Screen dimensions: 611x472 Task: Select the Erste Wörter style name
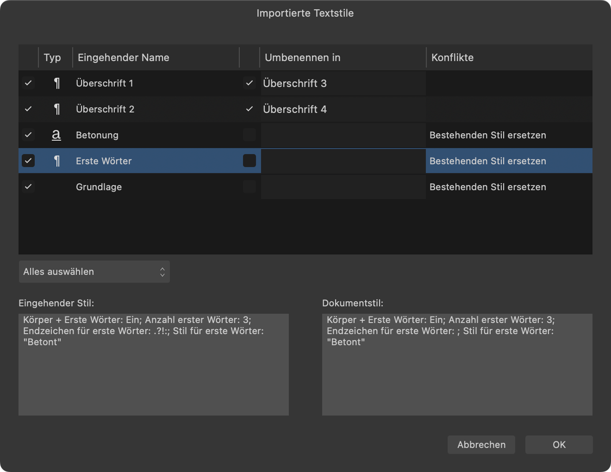click(104, 161)
